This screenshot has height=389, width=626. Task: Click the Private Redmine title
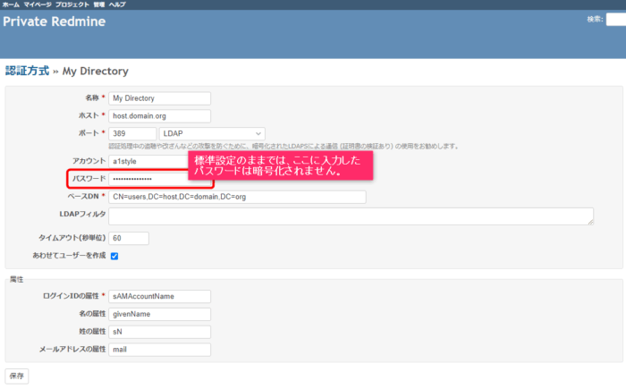54,21
